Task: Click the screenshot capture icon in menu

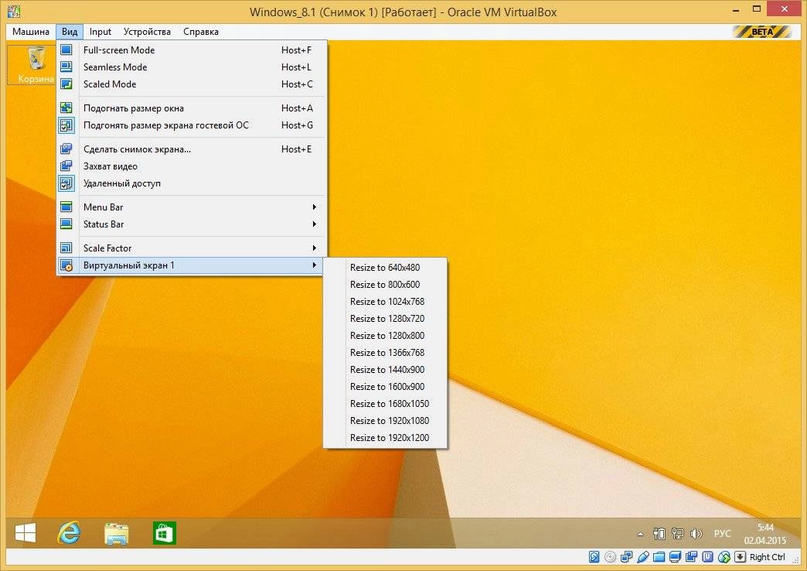Action: pos(66,149)
